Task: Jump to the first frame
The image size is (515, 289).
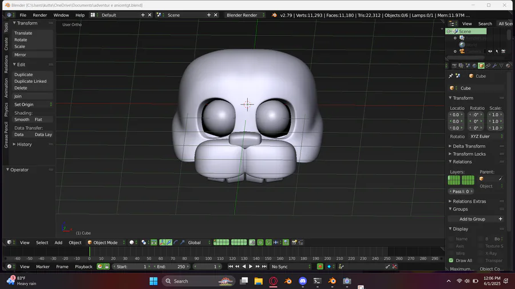Action: (230, 266)
